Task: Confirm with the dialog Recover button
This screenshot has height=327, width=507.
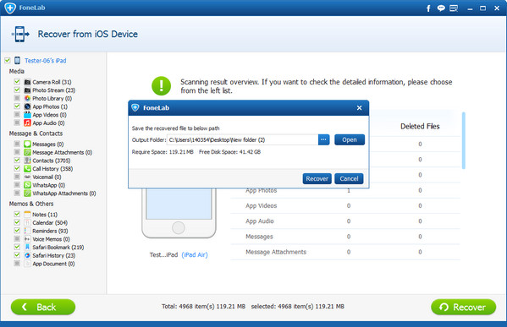Action: click(317, 179)
